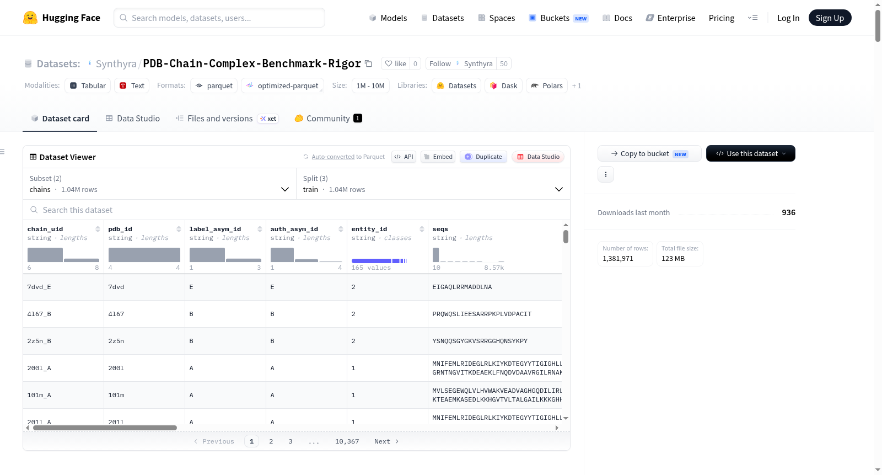Select the 1M - 10M size tag

click(x=370, y=86)
